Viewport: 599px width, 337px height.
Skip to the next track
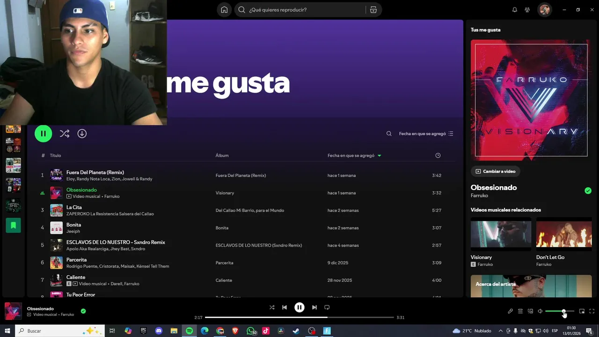point(314,308)
